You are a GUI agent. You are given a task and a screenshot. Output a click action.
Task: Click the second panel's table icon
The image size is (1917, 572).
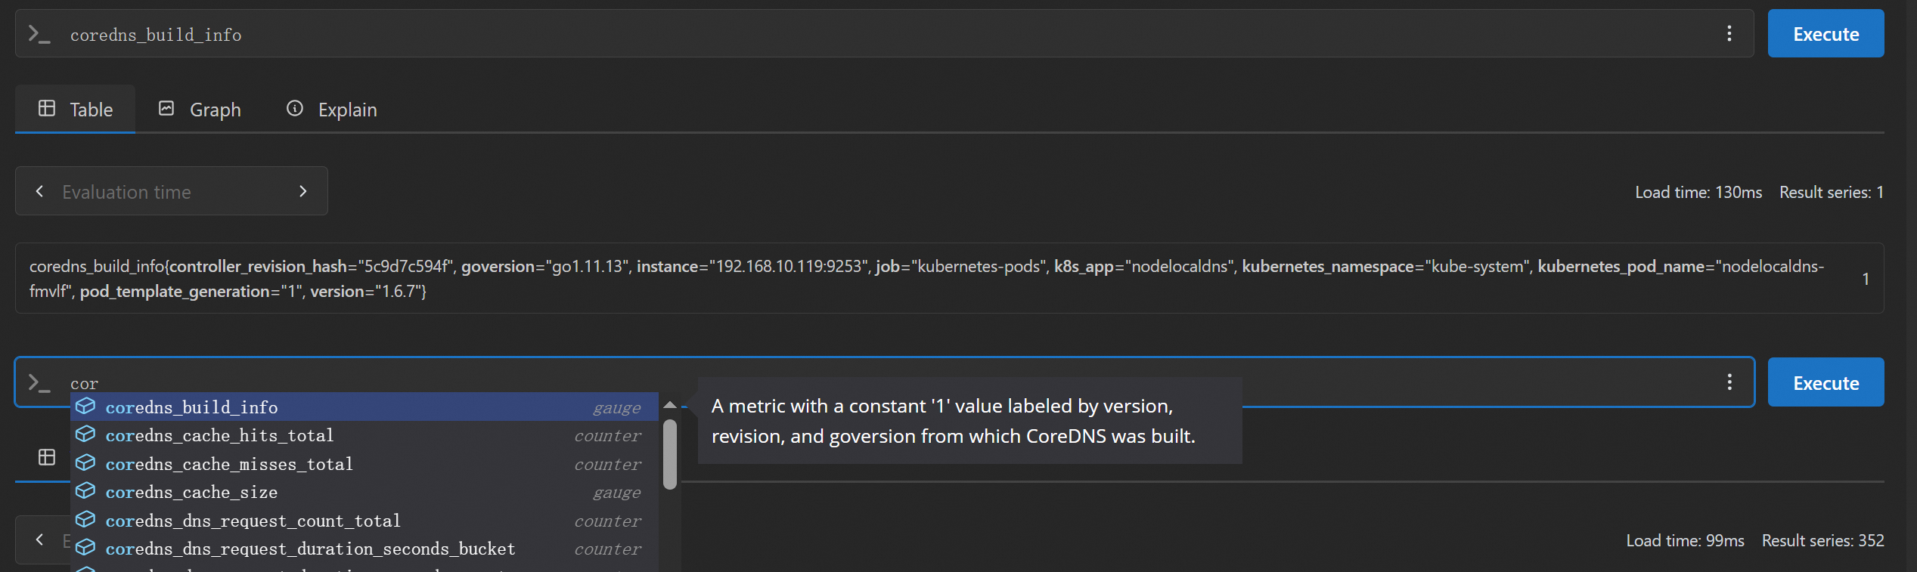point(47,457)
